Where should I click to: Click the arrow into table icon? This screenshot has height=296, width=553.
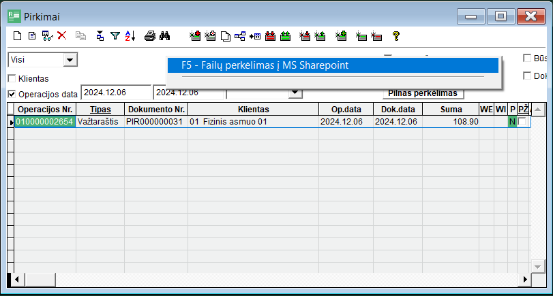(255, 36)
